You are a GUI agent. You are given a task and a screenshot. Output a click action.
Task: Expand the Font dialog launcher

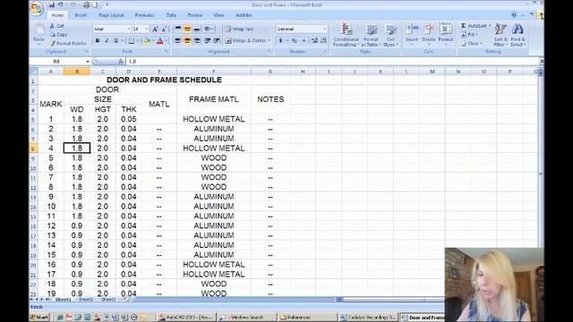(167, 52)
